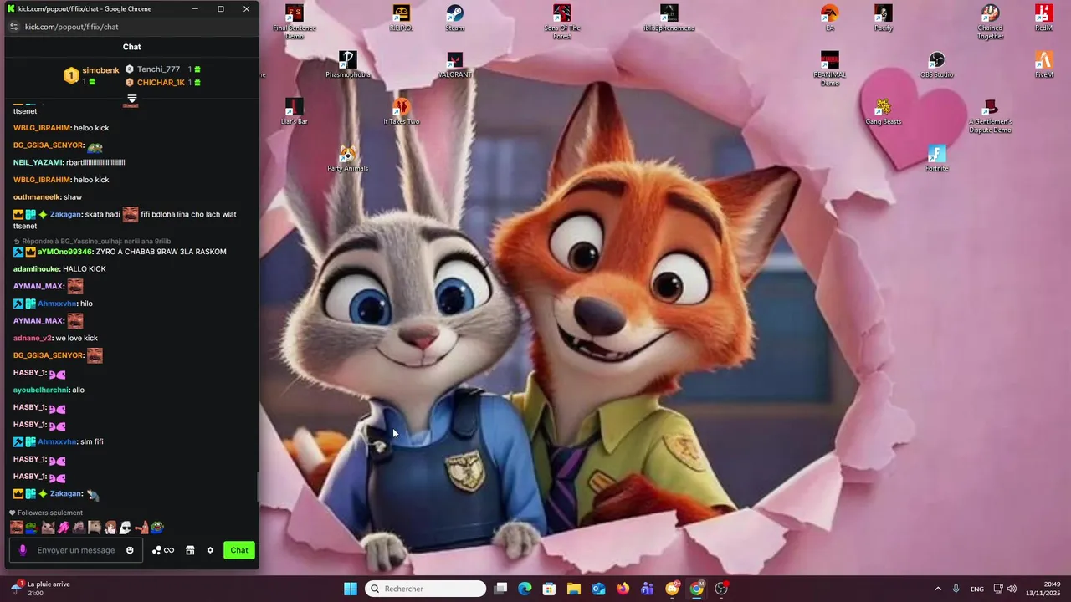Viewport: 1071px width, 602px height.
Task: Open username Zakagan in skata hadi message
Action: click(x=65, y=215)
